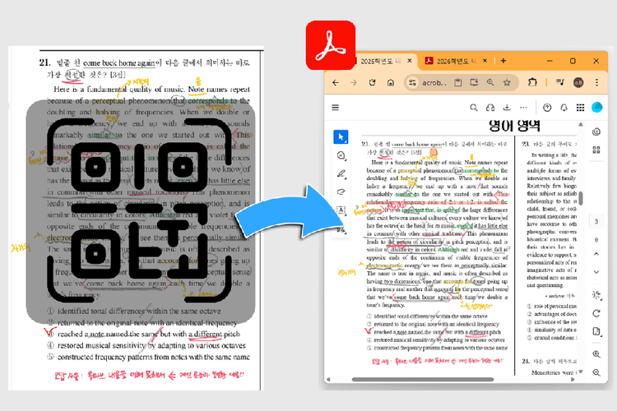Image resolution: width=617 pixels, height=411 pixels.
Task: Click the browser back arrow
Action: pos(336,82)
